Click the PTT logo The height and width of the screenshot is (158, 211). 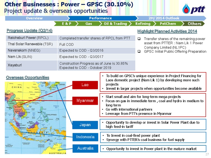click(x=194, y=9)
